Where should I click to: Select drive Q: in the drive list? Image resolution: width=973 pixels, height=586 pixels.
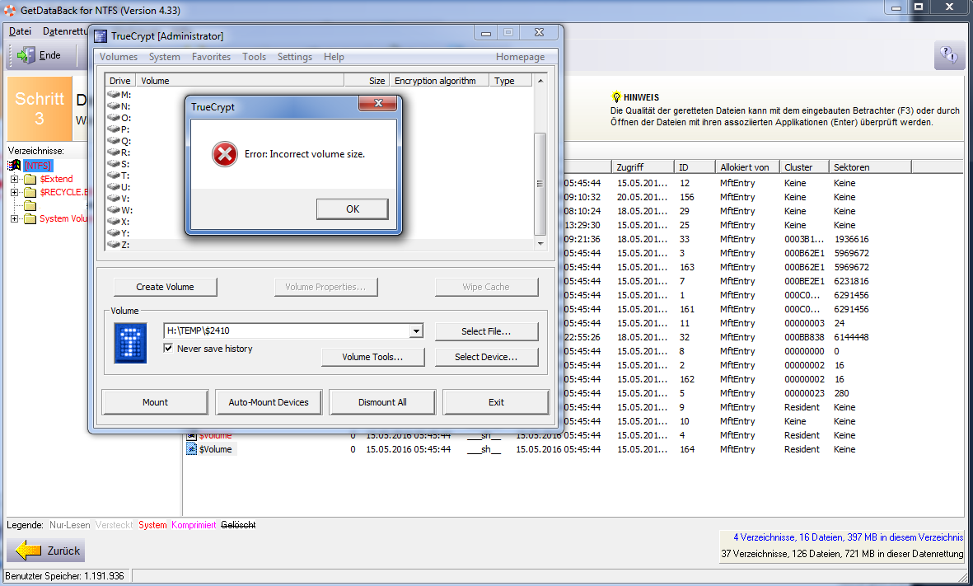119,141
